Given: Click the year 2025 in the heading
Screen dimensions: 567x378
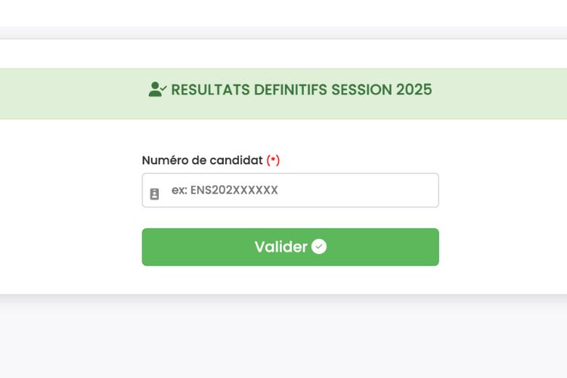Looking at the screenshot, I should point(414,90).
